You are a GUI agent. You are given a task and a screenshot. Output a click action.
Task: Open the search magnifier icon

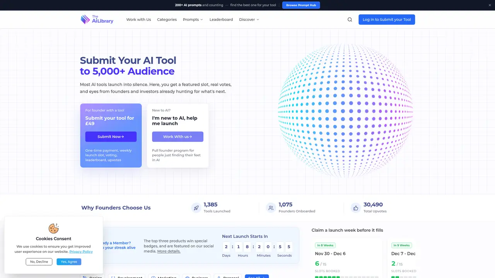click(350, 20)
